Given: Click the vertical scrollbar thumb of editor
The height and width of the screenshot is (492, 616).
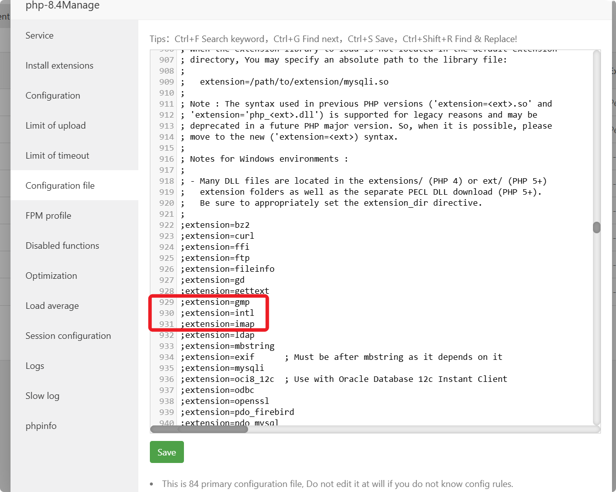Looking at the screenshot, I should tap(596, 228).
